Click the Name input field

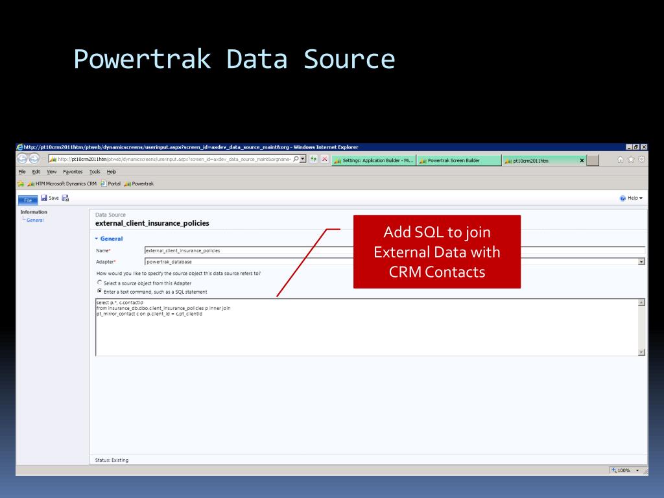tap(395, 251)
